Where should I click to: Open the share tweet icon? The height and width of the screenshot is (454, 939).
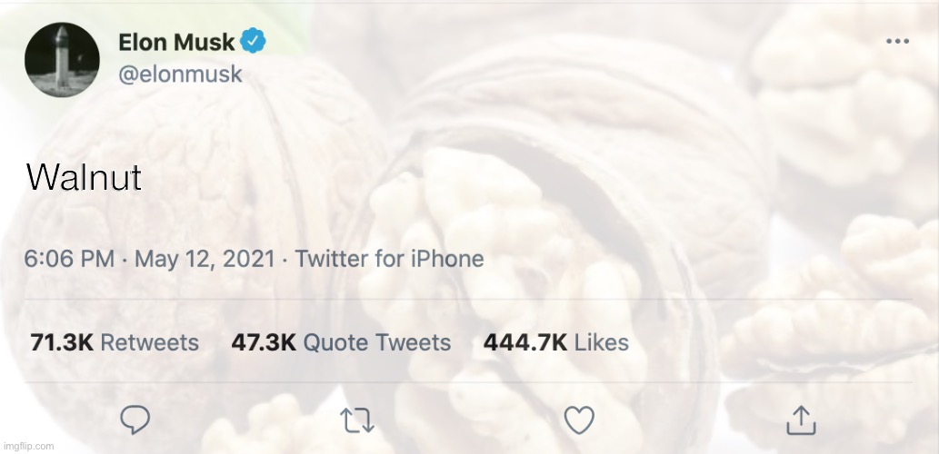point(800,419)
